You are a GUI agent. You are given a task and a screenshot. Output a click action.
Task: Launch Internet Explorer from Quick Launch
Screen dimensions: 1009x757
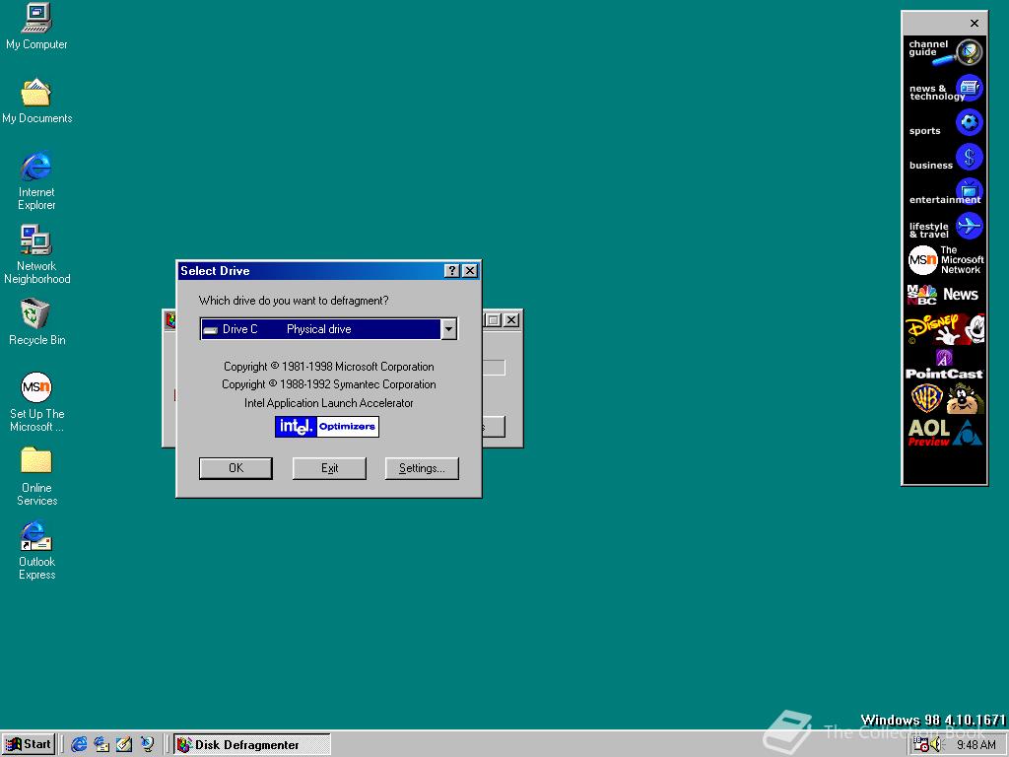79,744
